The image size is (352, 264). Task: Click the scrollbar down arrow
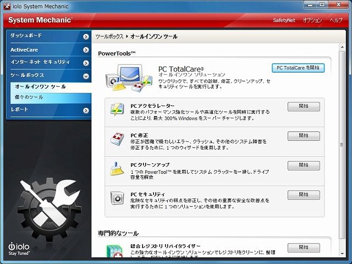342,254
